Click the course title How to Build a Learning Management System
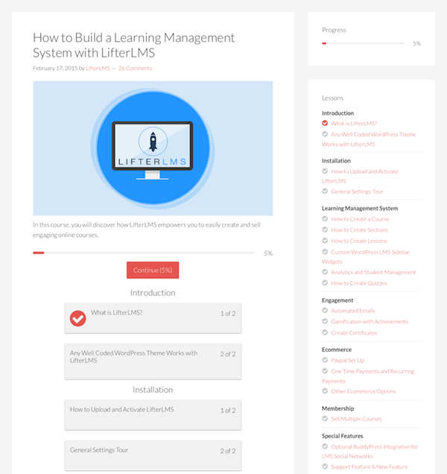 click(x=133, y=45)
